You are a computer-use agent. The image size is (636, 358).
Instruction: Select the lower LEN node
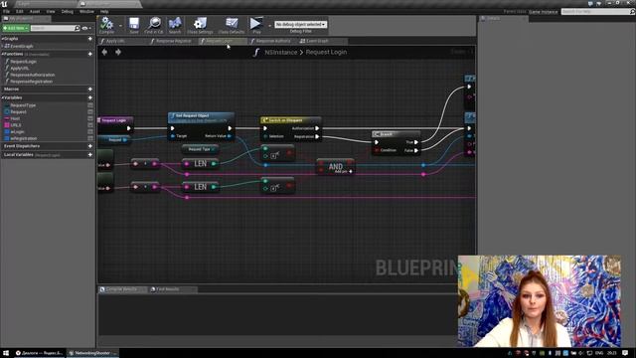[x=201, y=187]
